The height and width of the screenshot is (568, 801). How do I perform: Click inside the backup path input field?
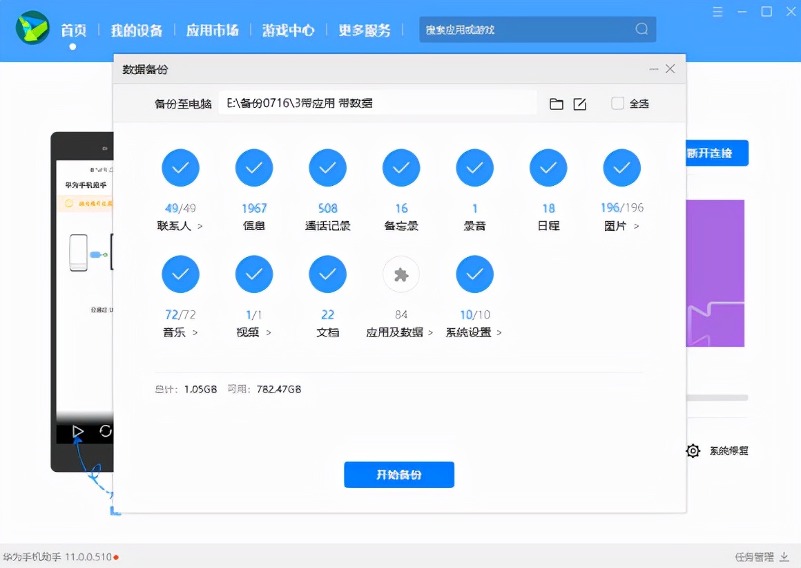(x=376, y=102)
